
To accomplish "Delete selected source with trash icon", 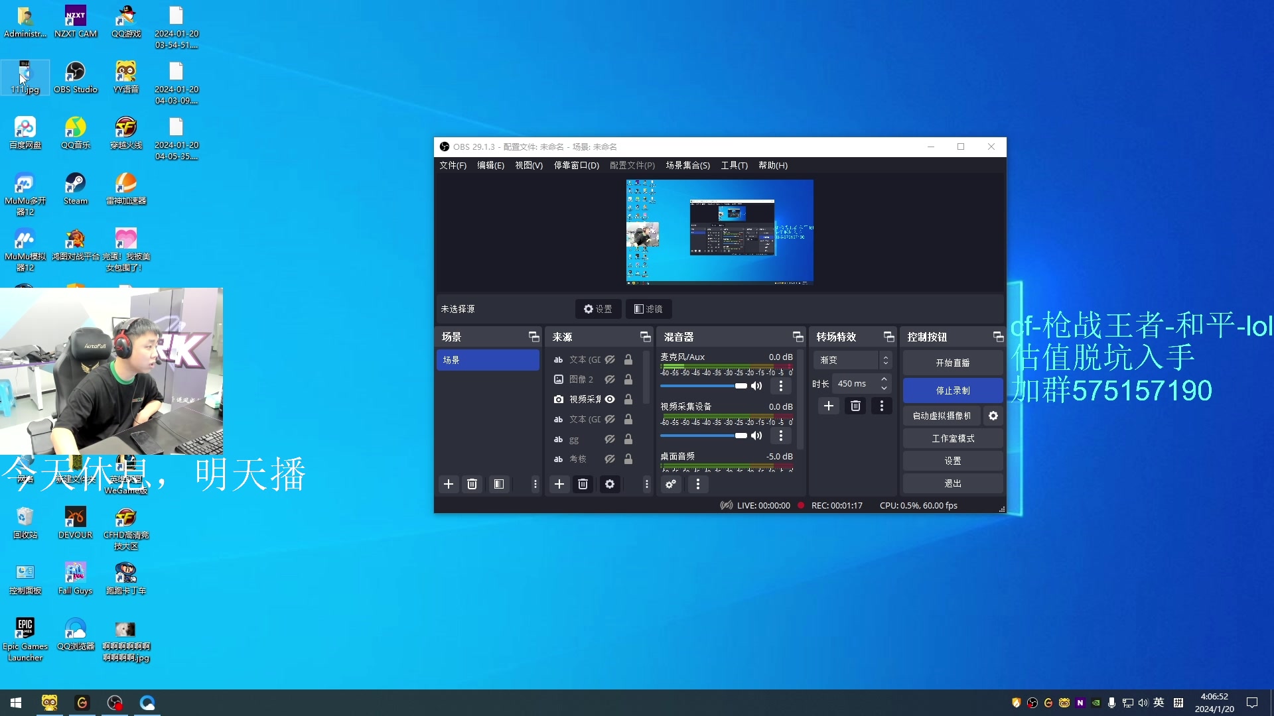I will tap(583, 485).
